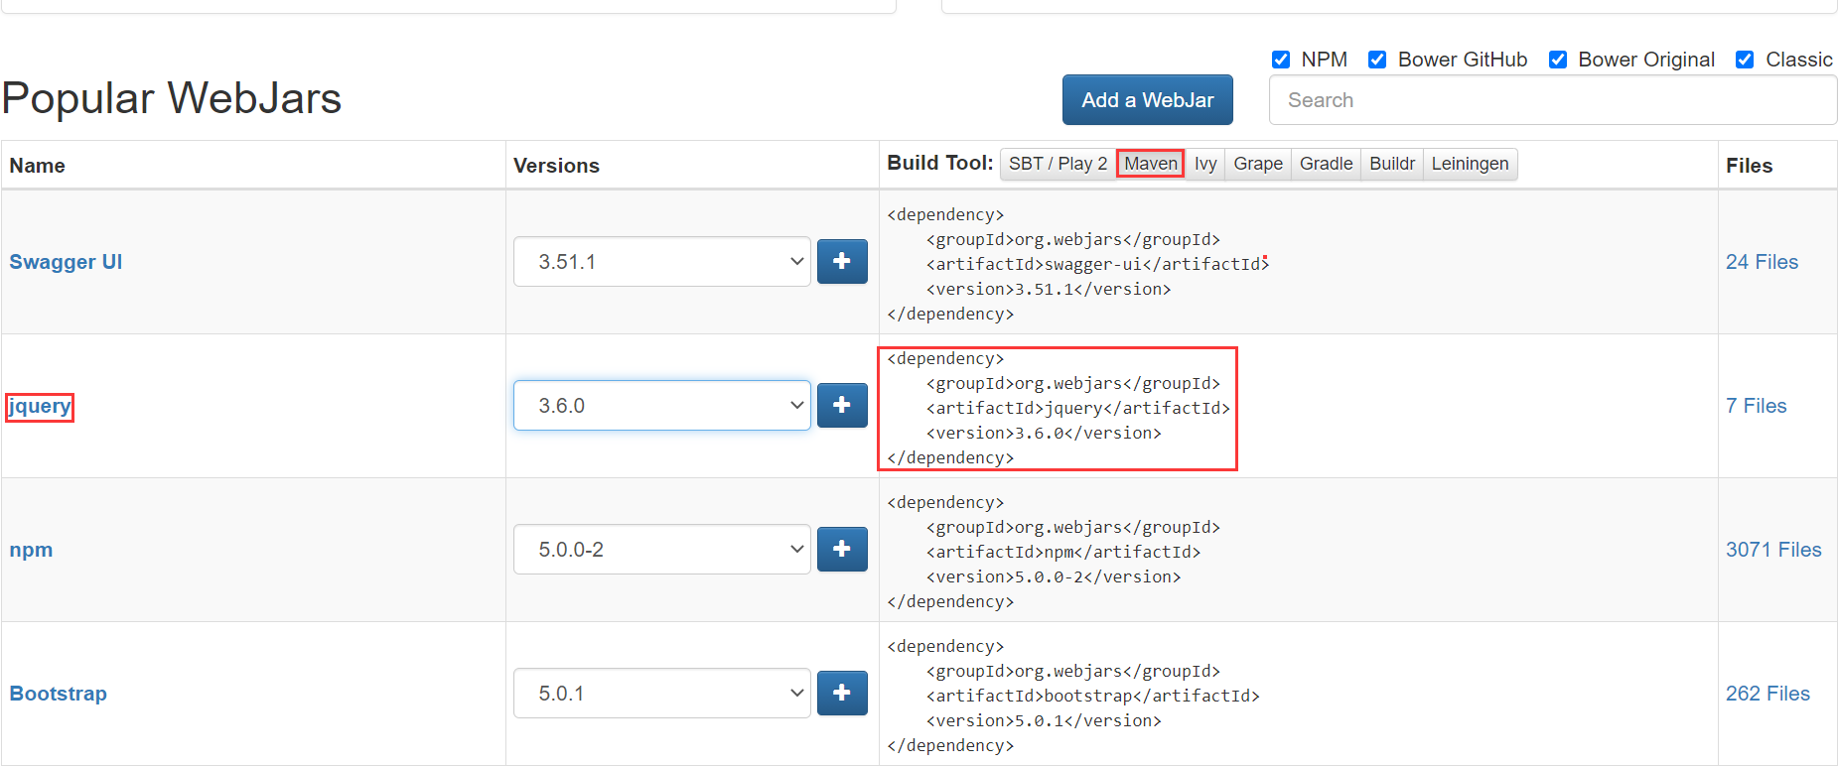1838x766 pixels.
Task: Click the plus icon in the Bootstrap row
Action: (x=842, y=694)
